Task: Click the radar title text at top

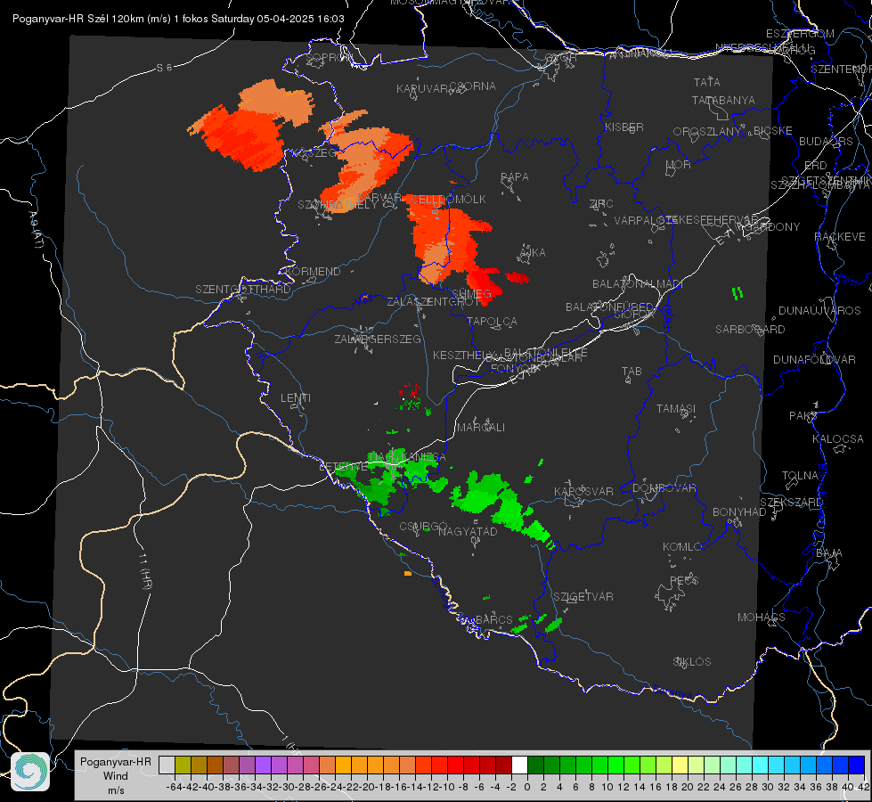Action: pos(178,19)
